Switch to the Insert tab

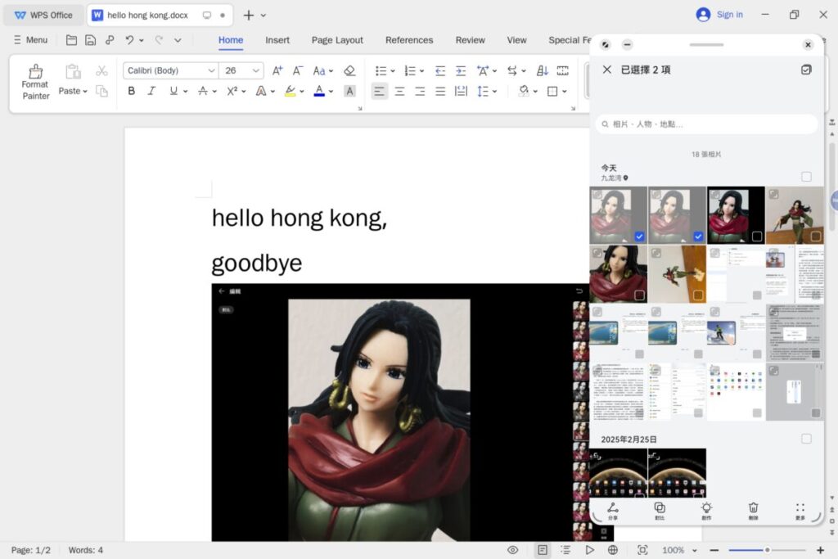click(277, 40)
